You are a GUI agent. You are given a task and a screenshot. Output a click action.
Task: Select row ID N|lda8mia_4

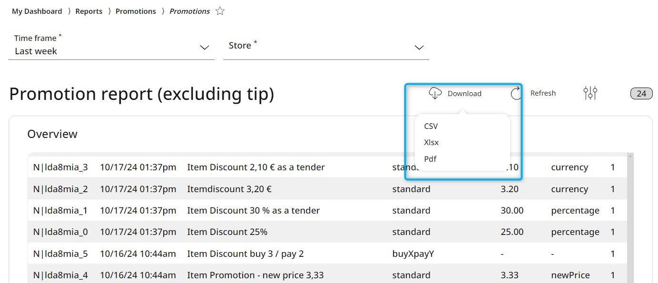point(60,275)
